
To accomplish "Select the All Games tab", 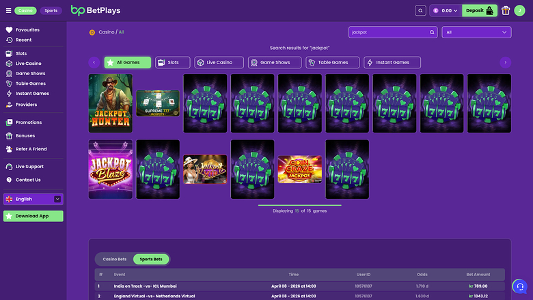I will click(128, 62).
